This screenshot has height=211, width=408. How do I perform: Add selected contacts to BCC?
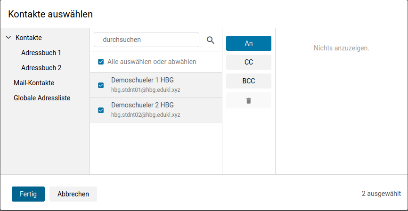[248, 81]
